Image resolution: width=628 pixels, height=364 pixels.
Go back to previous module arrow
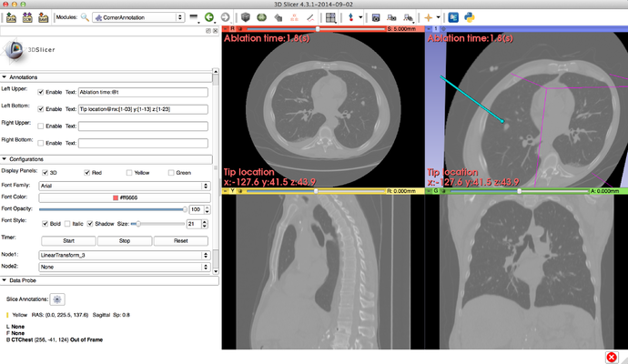click(209, 17)
